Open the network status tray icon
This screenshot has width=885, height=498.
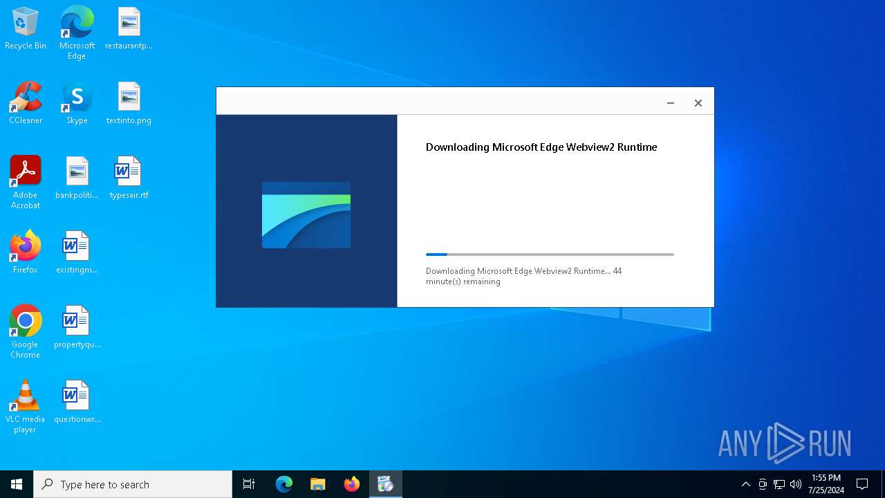[x=779, y=484]
